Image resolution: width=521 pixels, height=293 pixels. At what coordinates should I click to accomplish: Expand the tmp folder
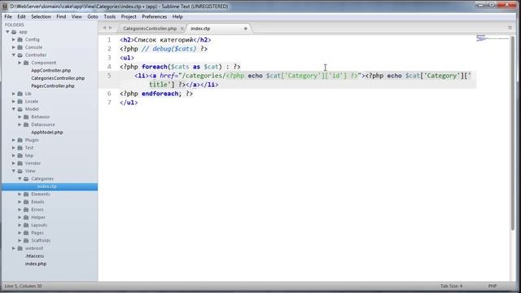14,155
